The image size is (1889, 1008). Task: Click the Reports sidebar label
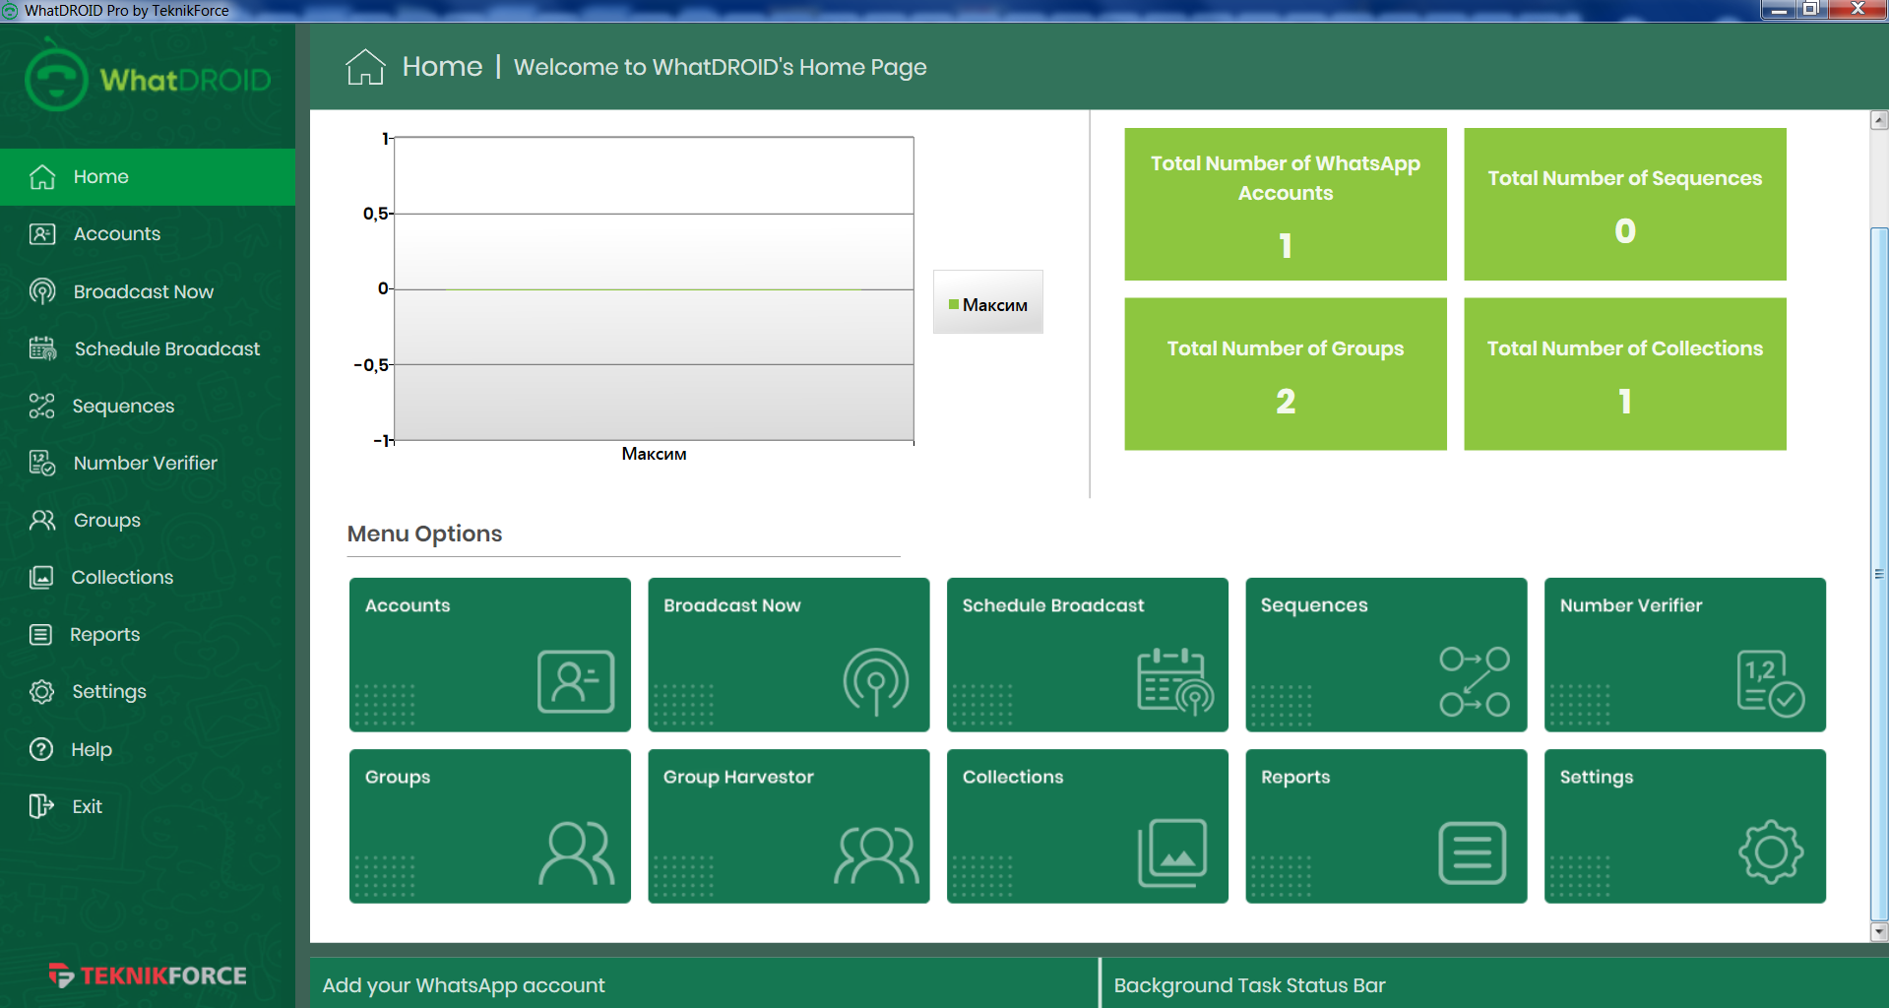pos(104,635)
